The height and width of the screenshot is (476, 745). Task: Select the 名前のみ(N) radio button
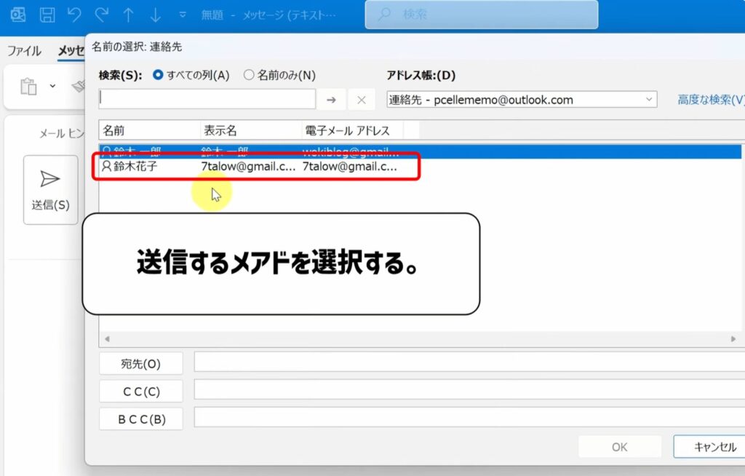[249, 75]
